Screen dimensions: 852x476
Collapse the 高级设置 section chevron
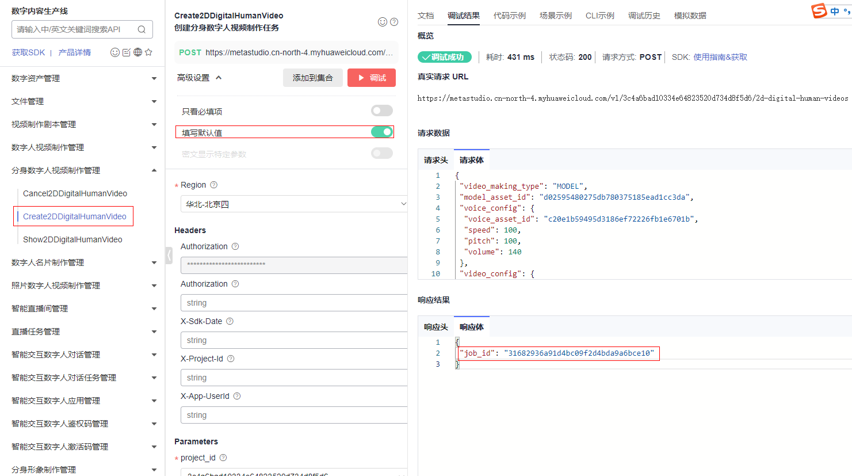pyautogui.click(x=219, y=78)
